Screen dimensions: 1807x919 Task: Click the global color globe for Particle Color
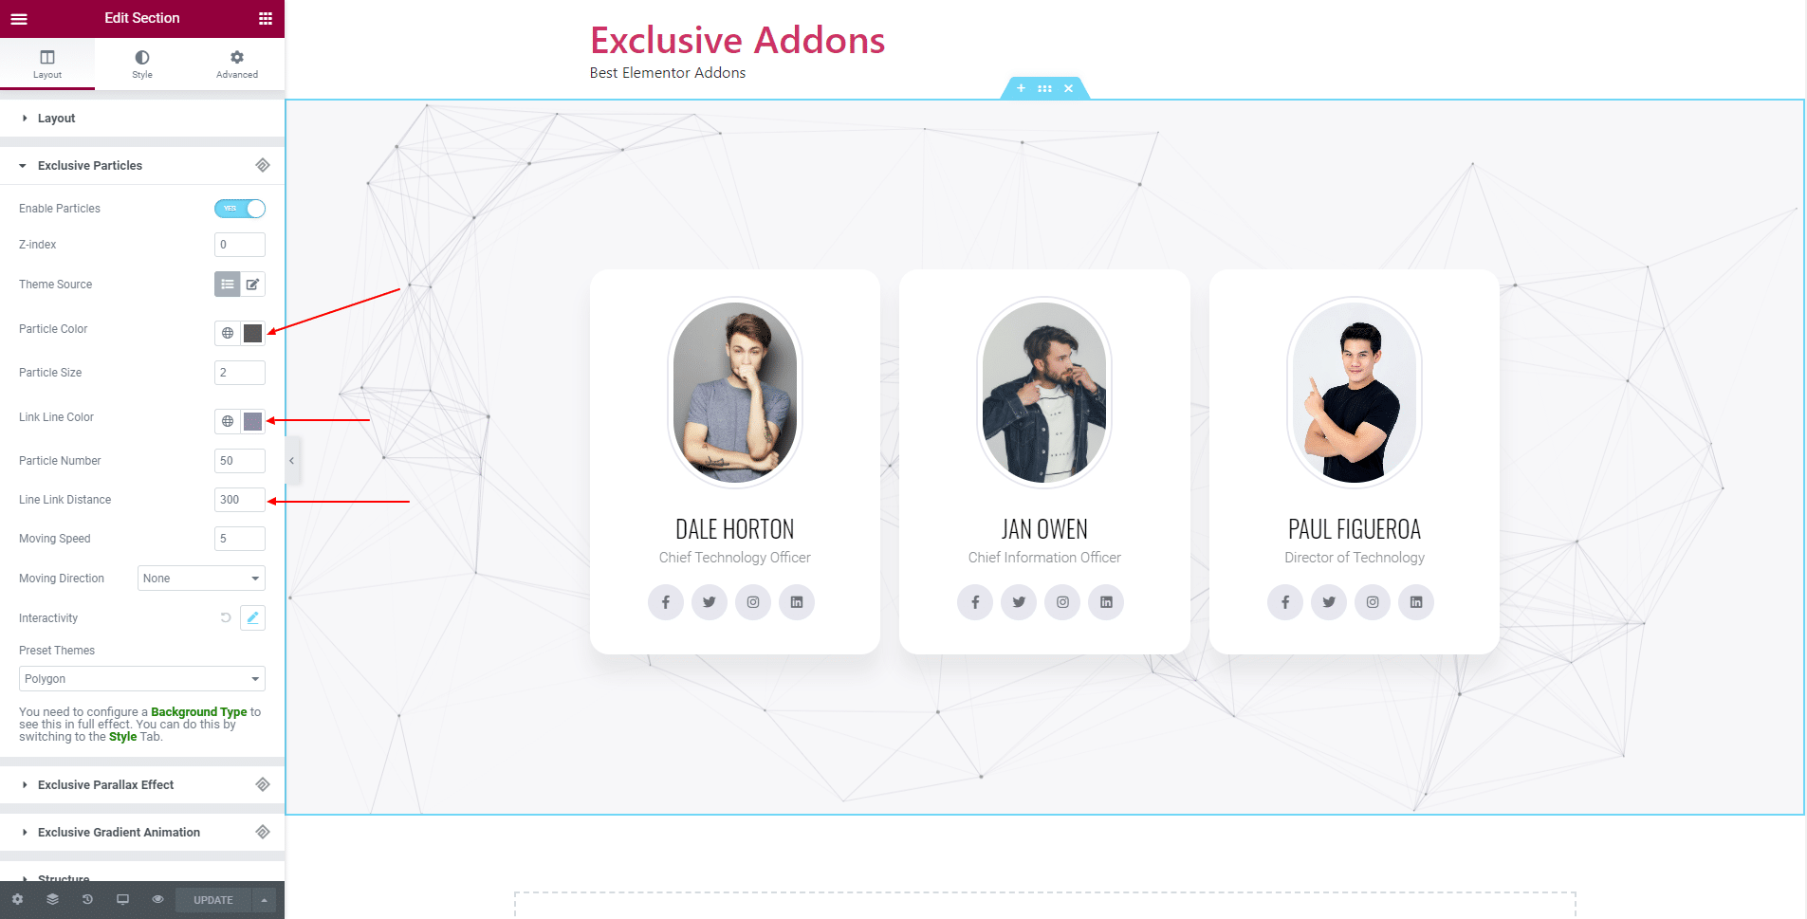click(228, 333)
